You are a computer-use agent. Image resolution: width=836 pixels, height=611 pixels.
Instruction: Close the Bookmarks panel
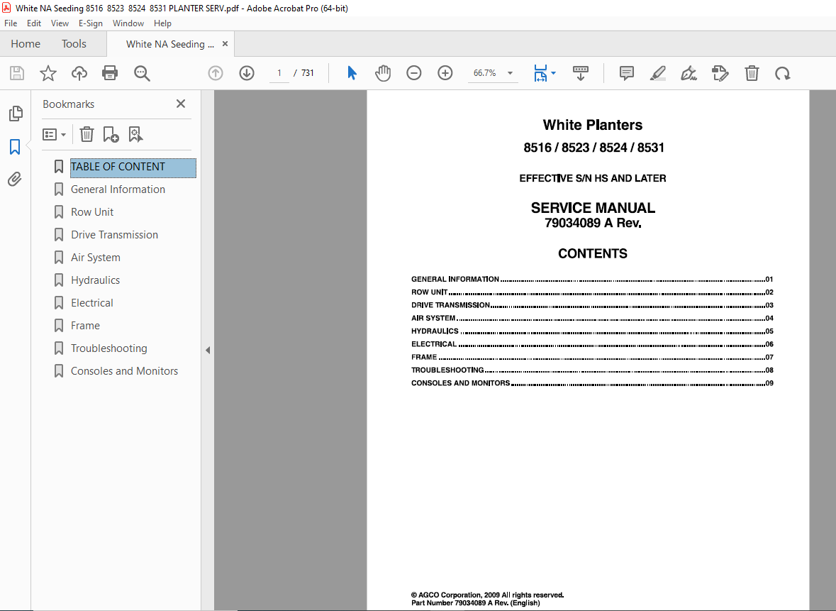coord(181,104)
